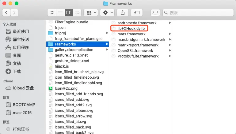This screenshot has width=236, height=134.
Task: Go back with the left arrow button
Action: coord(6,13)
